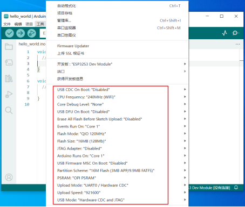Open the 文件 menu
The image size is (245, 207).
coord(7,24)
